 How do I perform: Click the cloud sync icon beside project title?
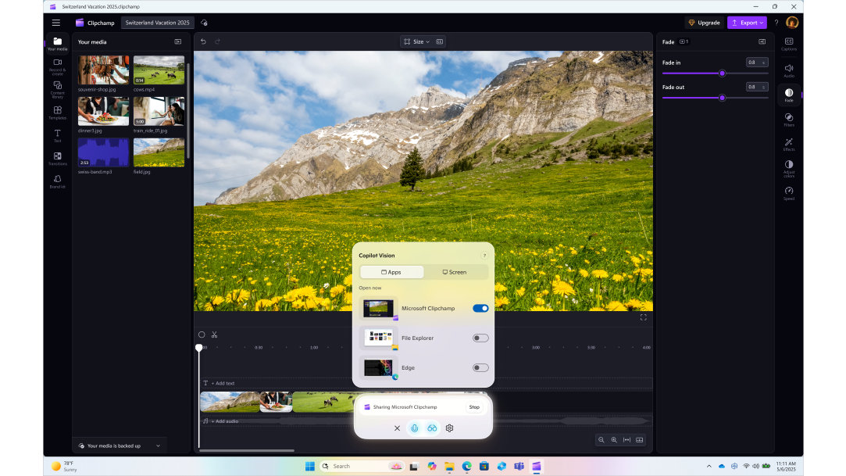(x=204, y=23)
